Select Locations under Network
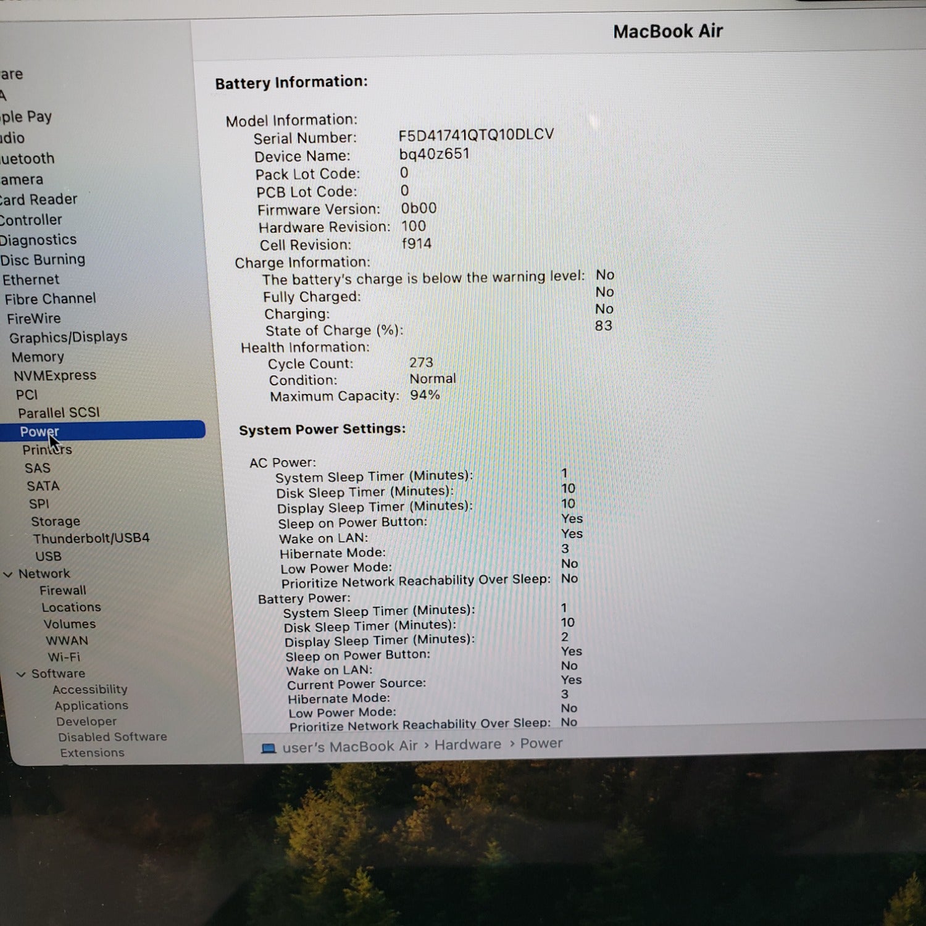The image size is (926, 926). 71,607
